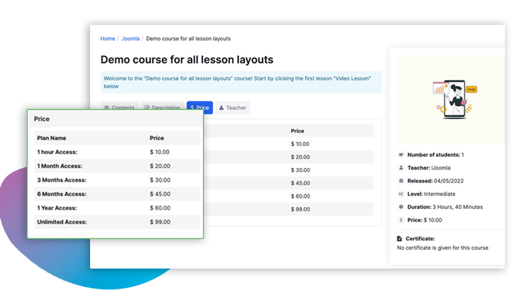Viewport: 523px width, 290px height.
Task: Click 'Teacher: iJoomla' text
Action: pos(429,168)
